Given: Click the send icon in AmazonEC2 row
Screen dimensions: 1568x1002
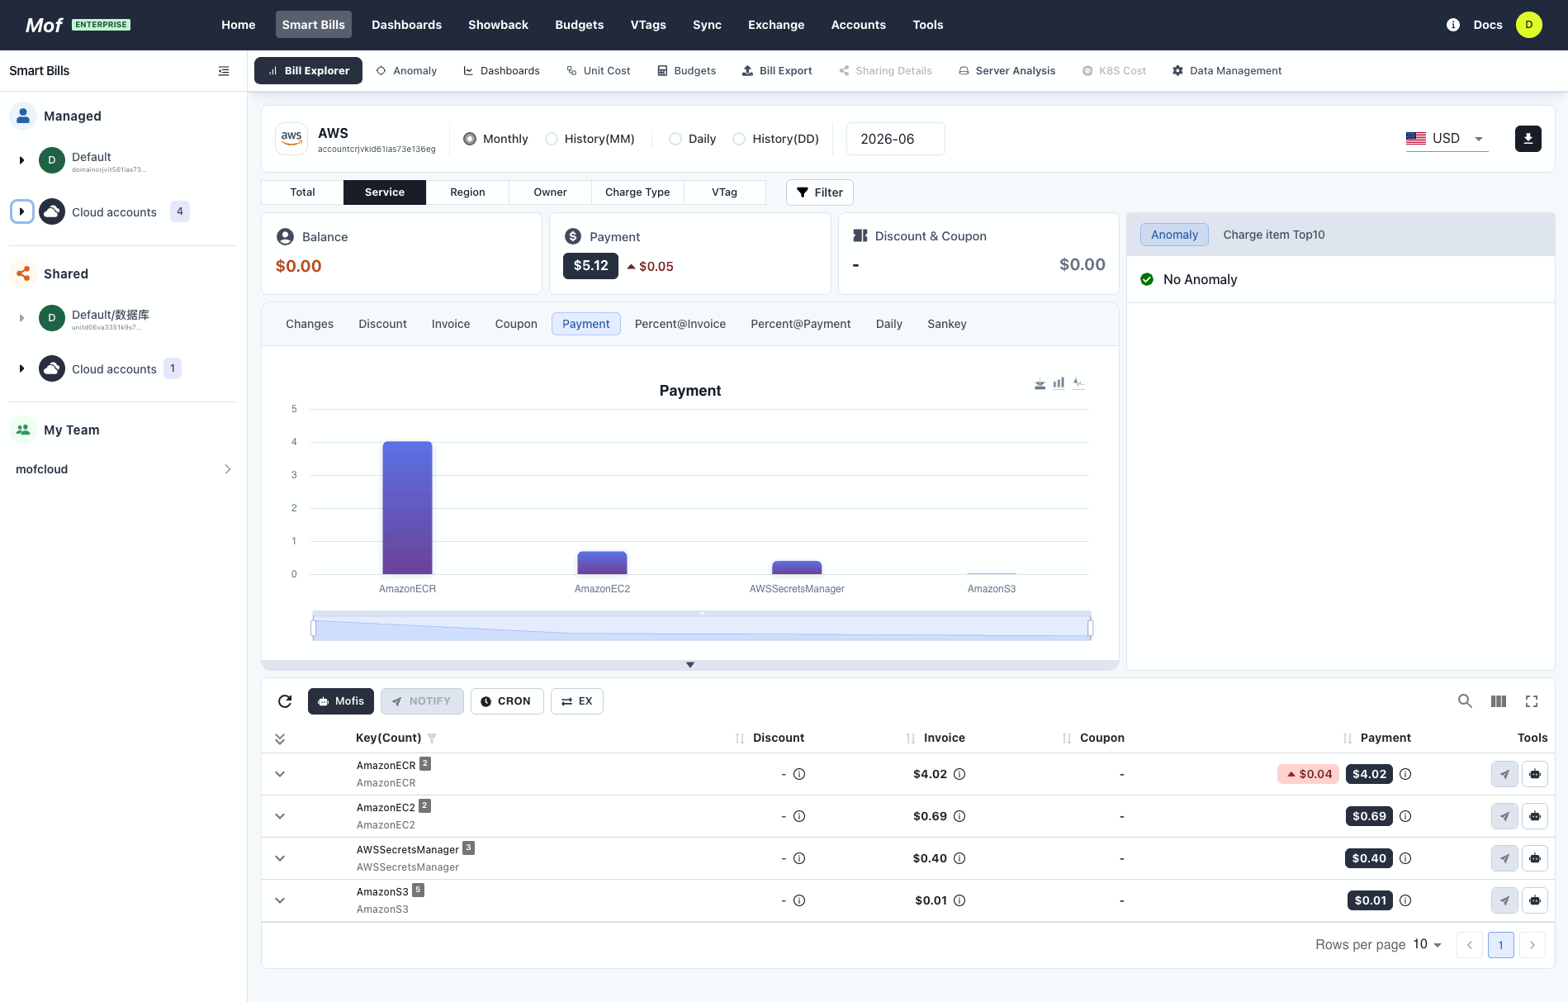Looking at the screenshot, I should coord(1504,816).
